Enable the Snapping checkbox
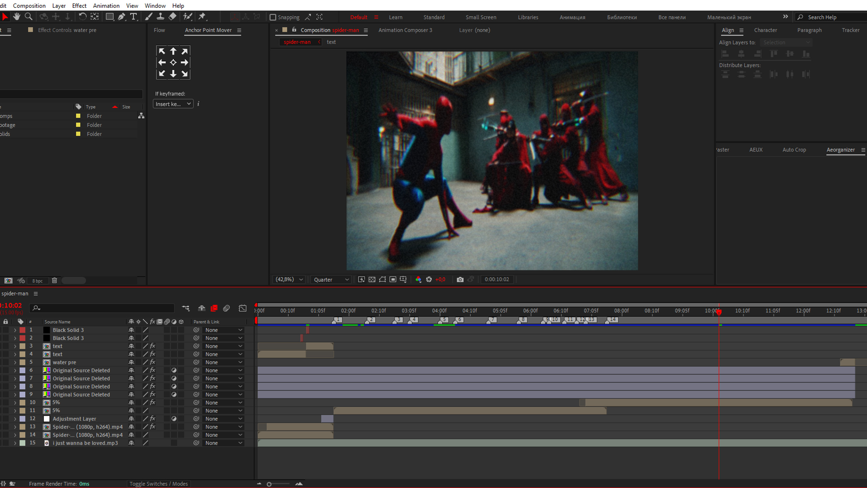 coord(273,17)
